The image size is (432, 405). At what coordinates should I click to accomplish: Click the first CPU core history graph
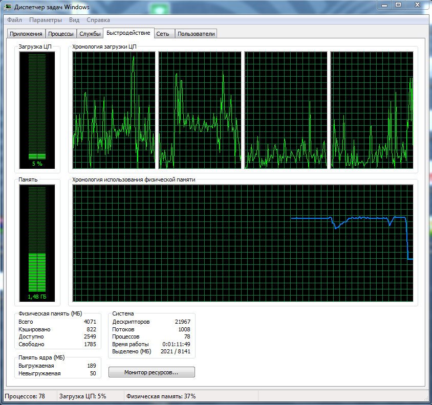click(114, 110)
